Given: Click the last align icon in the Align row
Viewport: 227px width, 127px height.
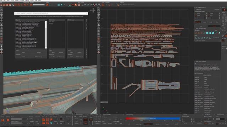Looking at the screenshot, I should [210, 38].
